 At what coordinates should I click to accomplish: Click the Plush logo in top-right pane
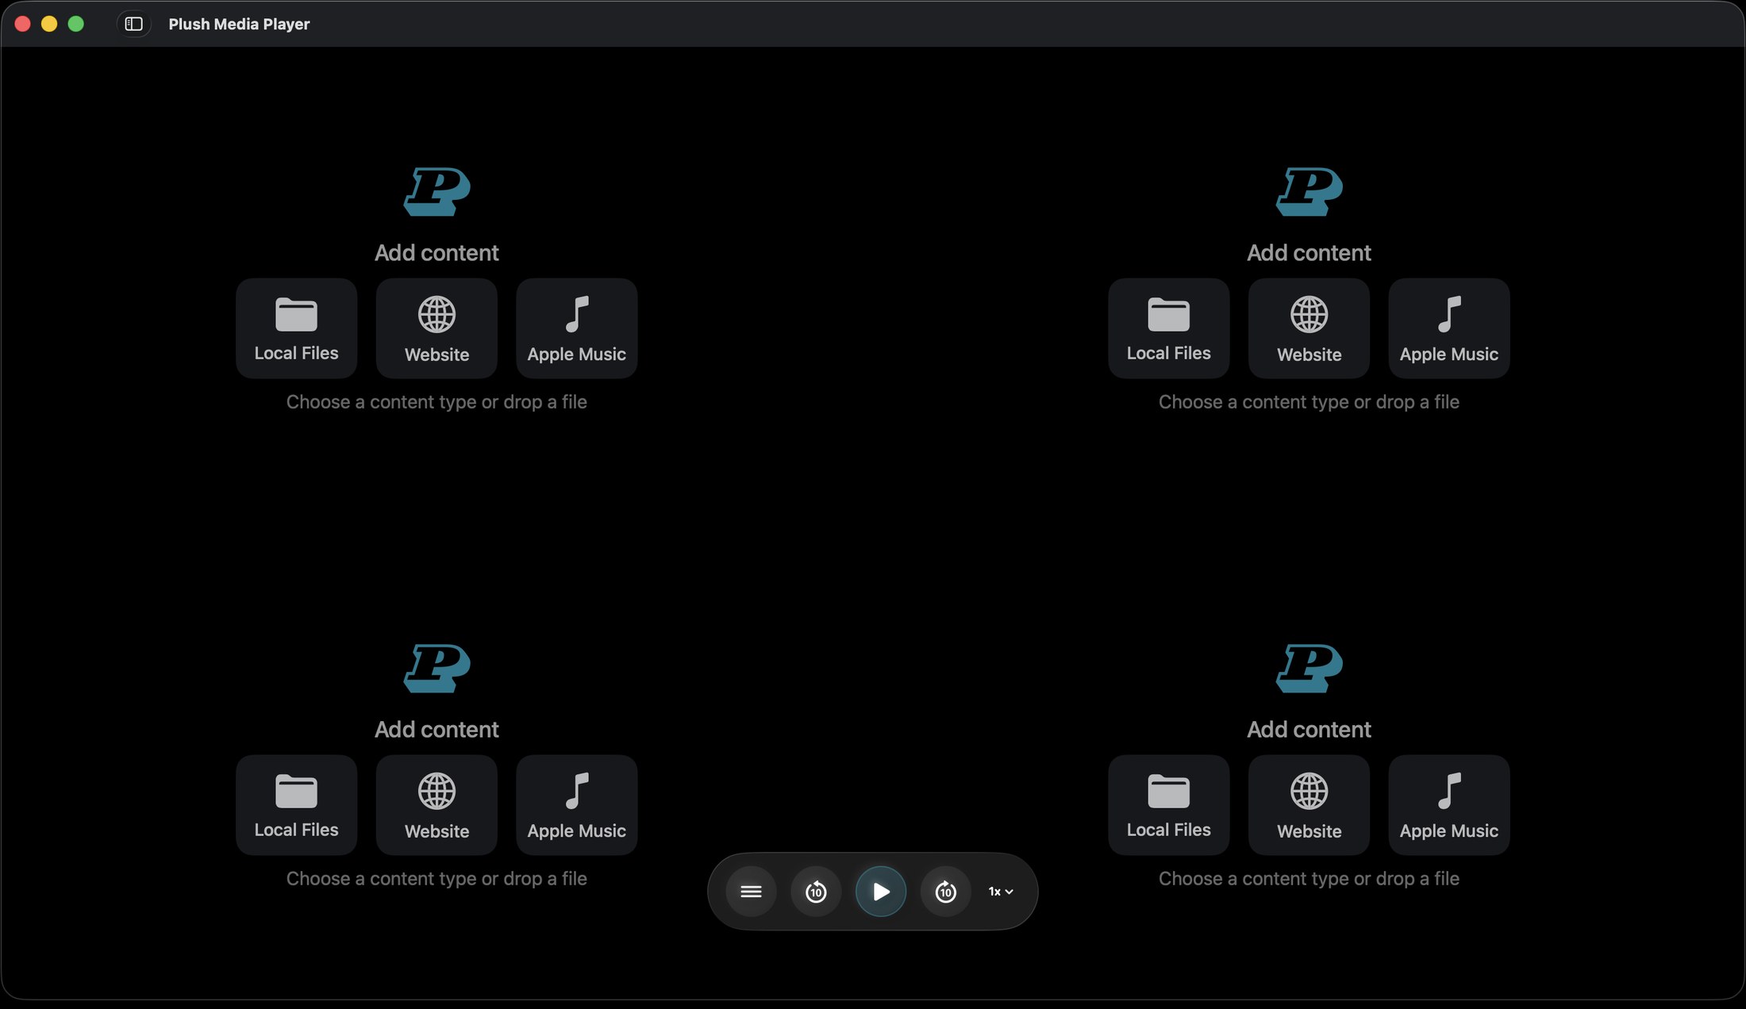point(1309,191)
